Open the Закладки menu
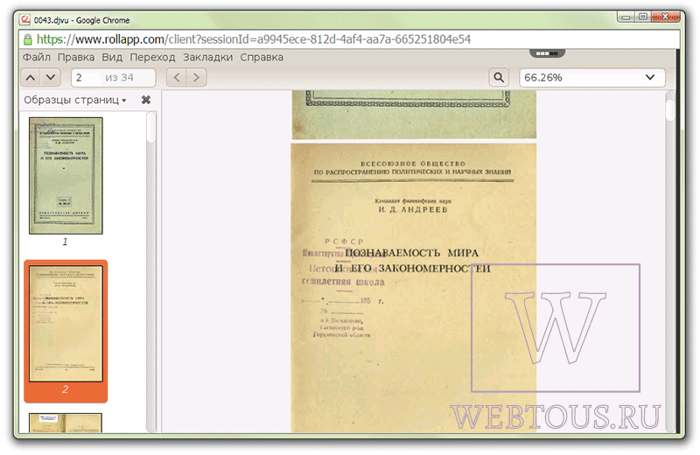 [207, 57]
